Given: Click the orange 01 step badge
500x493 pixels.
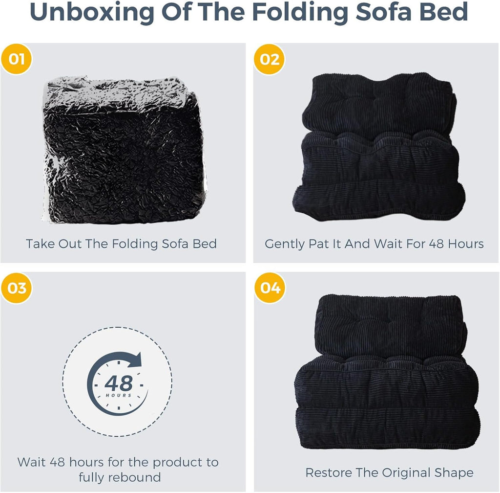Looking at the screenshot, I should point(17,59).
